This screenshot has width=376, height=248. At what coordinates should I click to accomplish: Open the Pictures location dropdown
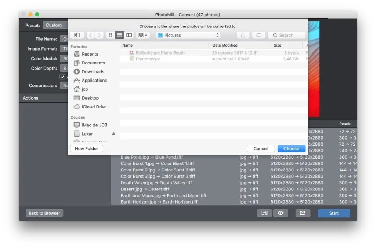[188, 35]
